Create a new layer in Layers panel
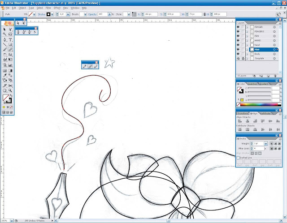The width and height of the screenshot is (287, 223). 268,76
